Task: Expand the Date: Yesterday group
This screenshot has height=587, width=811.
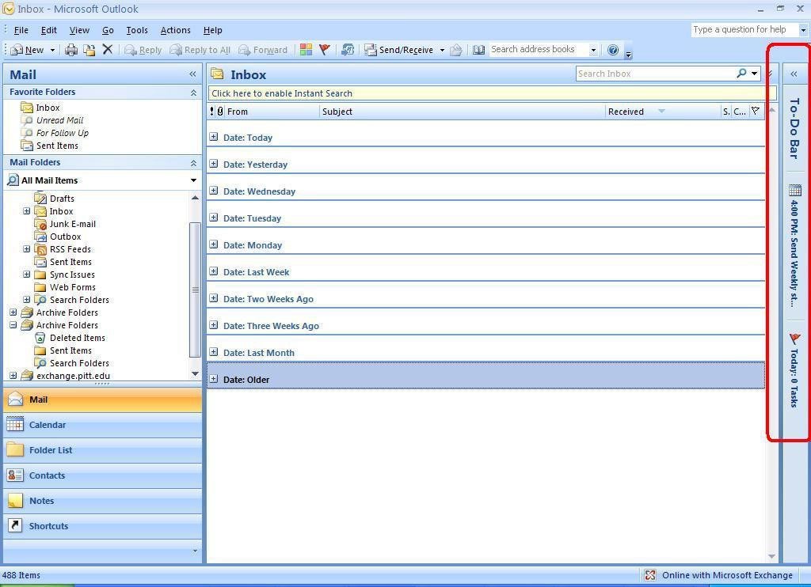Action: pyautogui.click(x=214, y=164)
